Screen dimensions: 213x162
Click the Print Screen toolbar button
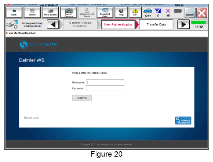[51, 12]
